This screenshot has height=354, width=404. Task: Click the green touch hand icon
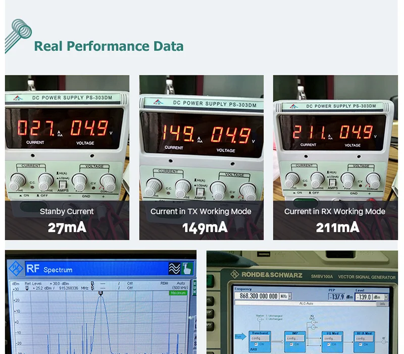click(187, 269)
